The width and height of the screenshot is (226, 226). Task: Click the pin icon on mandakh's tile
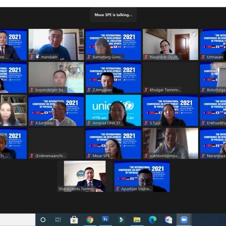[x=38, y=57]
